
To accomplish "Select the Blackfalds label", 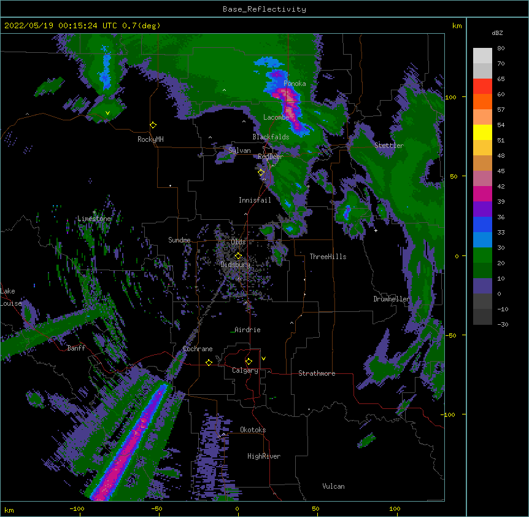I will click(x=271, y=137).
